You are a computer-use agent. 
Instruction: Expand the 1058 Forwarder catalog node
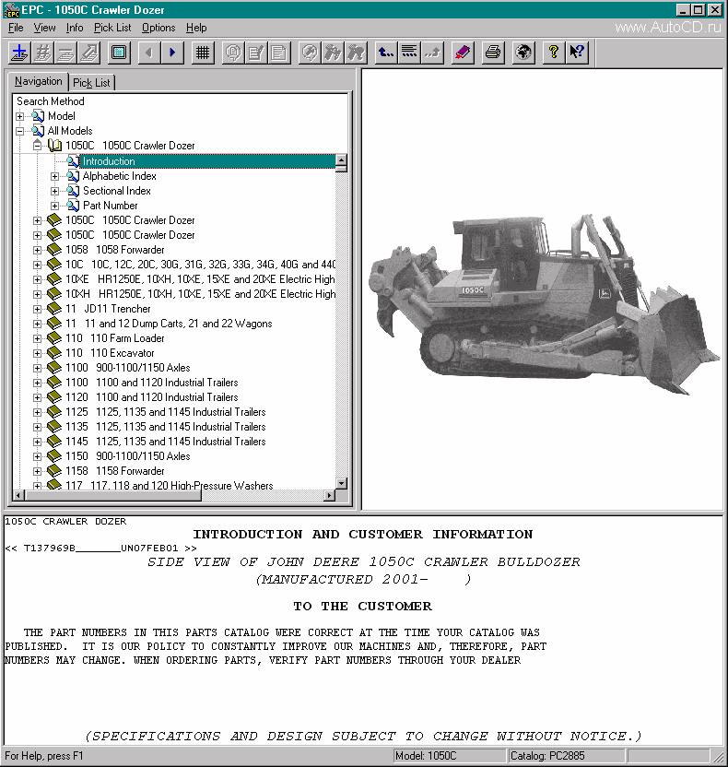[37, 250]
